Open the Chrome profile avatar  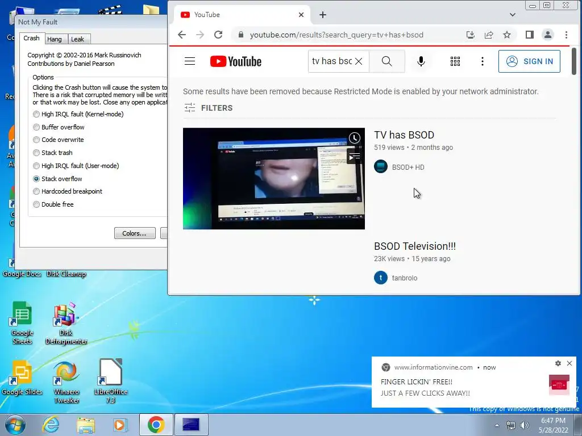pos(547,35)
